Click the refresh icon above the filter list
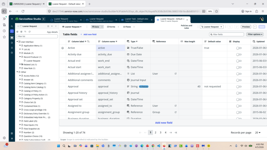 (x=29, y=32)
